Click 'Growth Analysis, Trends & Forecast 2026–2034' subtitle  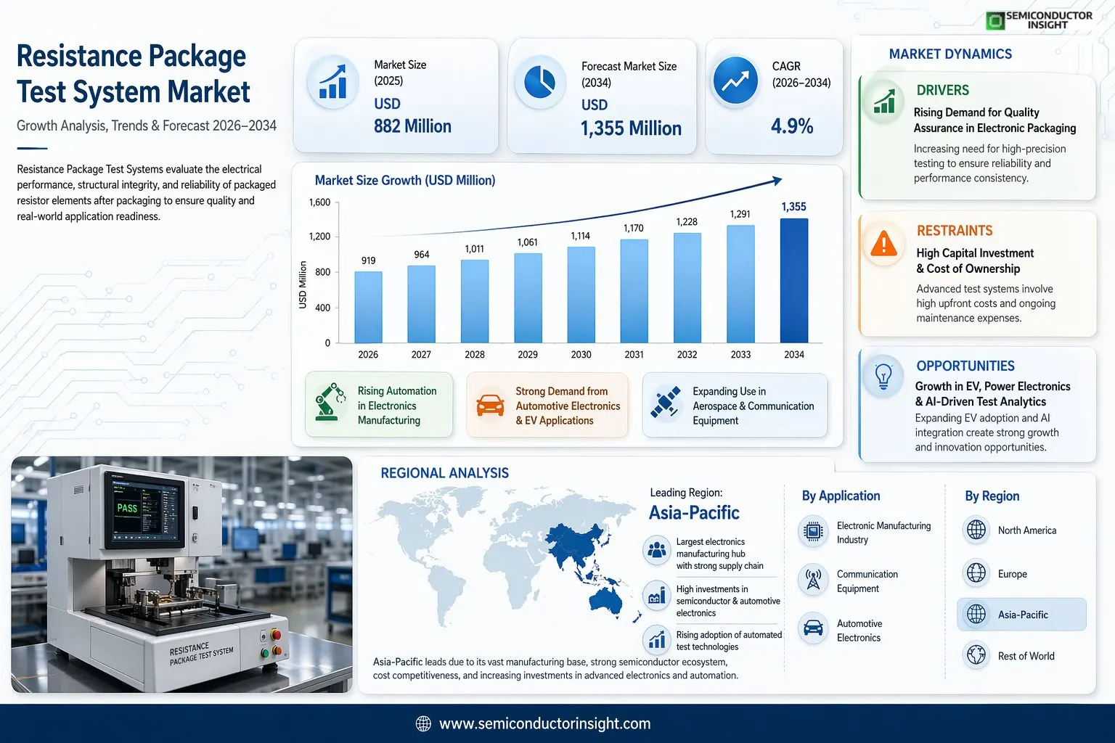click(x=147, y=126)
